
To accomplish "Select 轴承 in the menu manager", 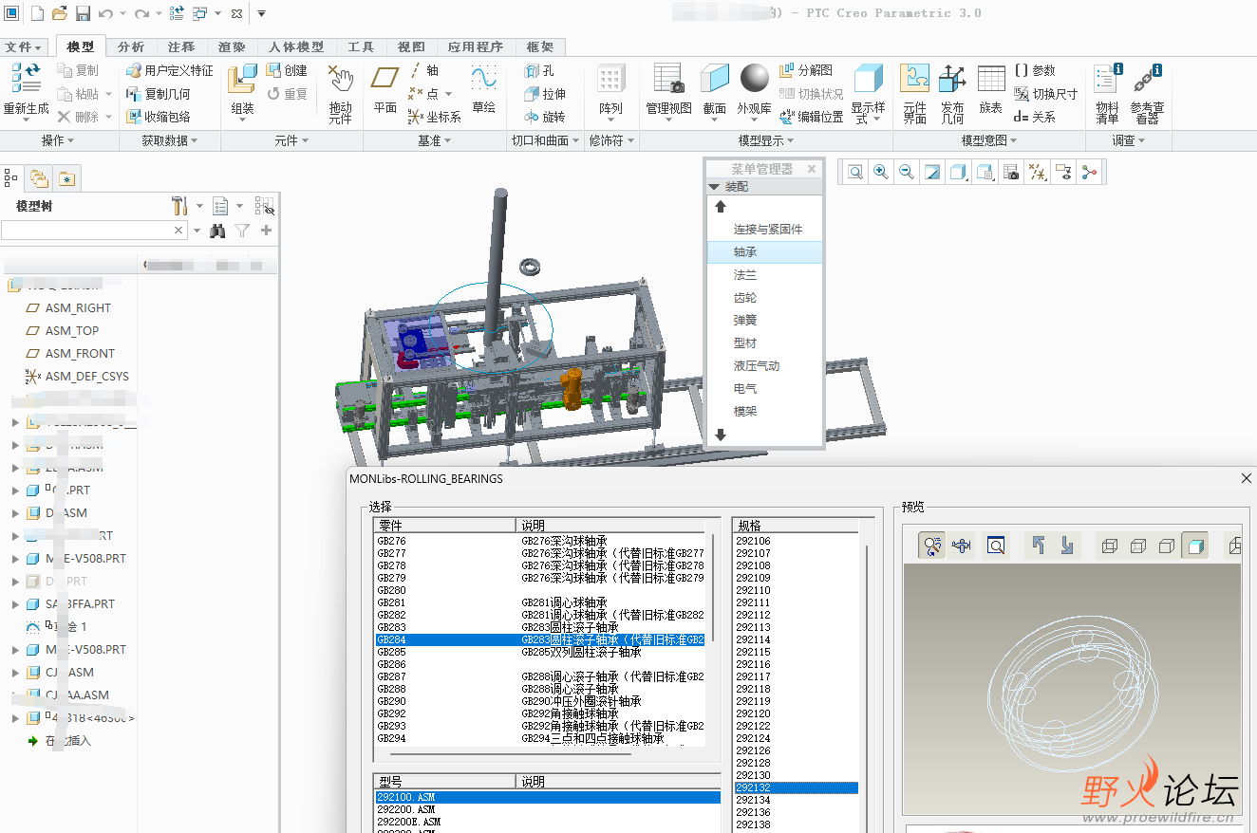I will 764,252.
